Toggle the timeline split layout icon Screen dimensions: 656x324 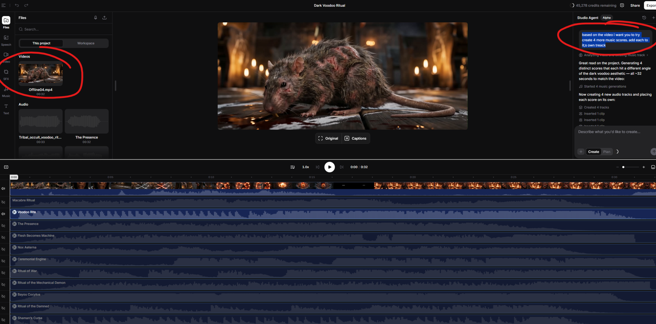[x=6, y=167]
